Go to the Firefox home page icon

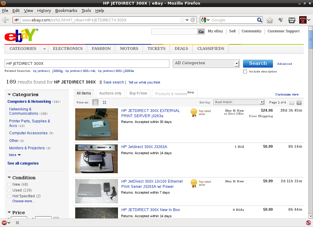270,20
